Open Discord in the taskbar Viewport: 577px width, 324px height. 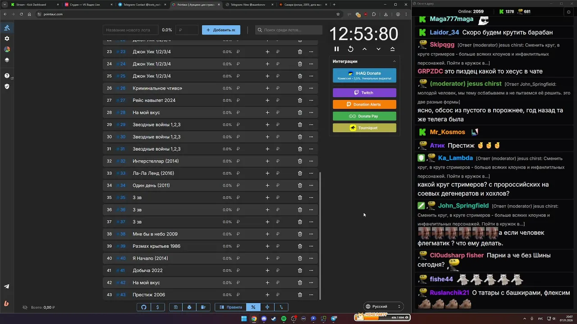click(x=264, y=319)
